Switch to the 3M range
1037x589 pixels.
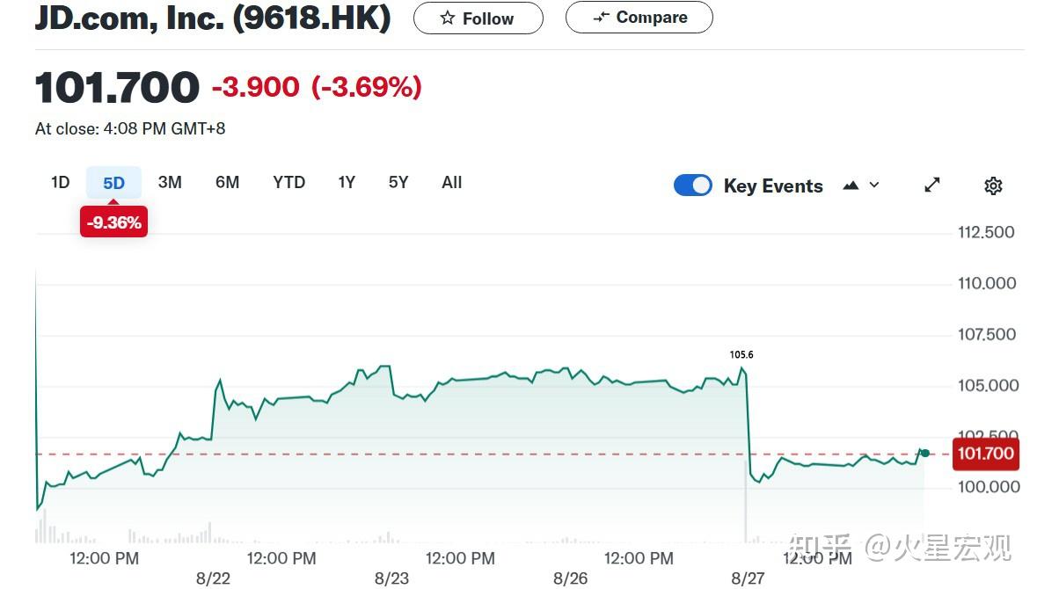170,183
